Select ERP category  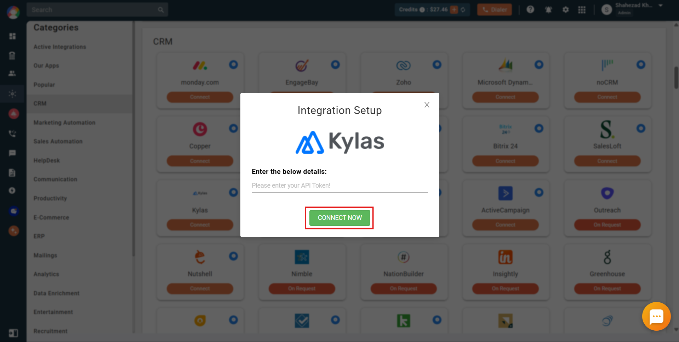39,236
